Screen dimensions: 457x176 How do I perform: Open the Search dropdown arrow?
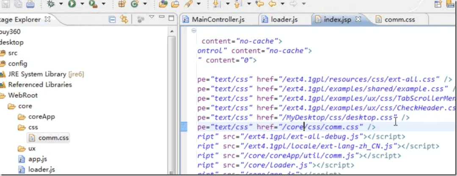pyautogui.click(x=199, y=4)
